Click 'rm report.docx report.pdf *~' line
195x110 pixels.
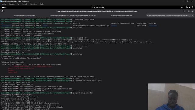[14, 30]
